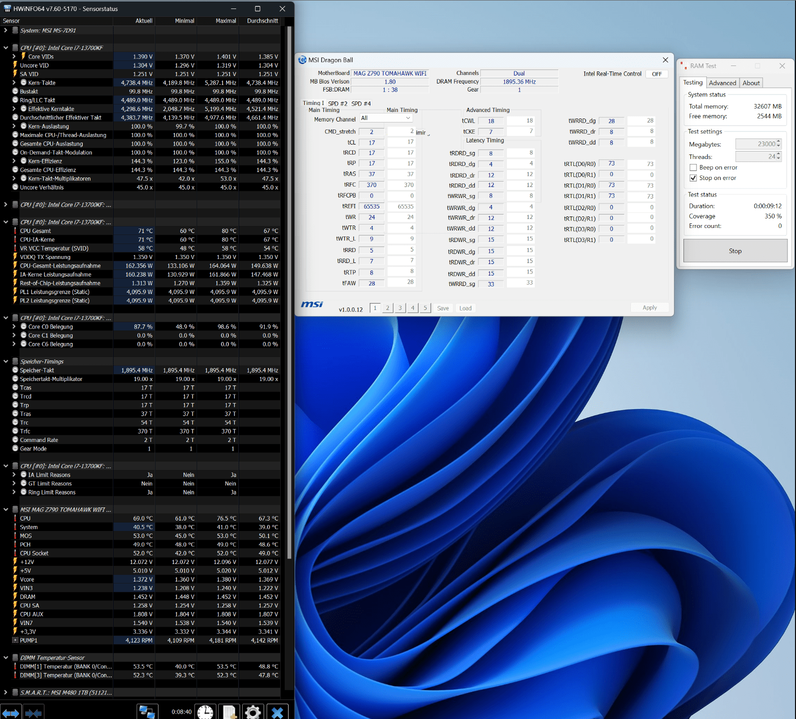
Task: Select profile 5 in MSI Dragon Ball
Action: (x=425, y=308)
